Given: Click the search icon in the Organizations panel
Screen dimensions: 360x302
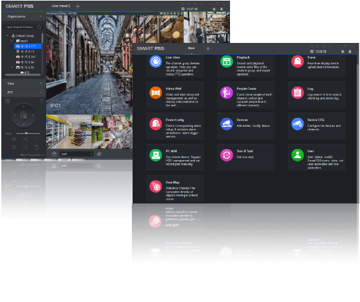Looking at the screenshot, I should [39, 27].
